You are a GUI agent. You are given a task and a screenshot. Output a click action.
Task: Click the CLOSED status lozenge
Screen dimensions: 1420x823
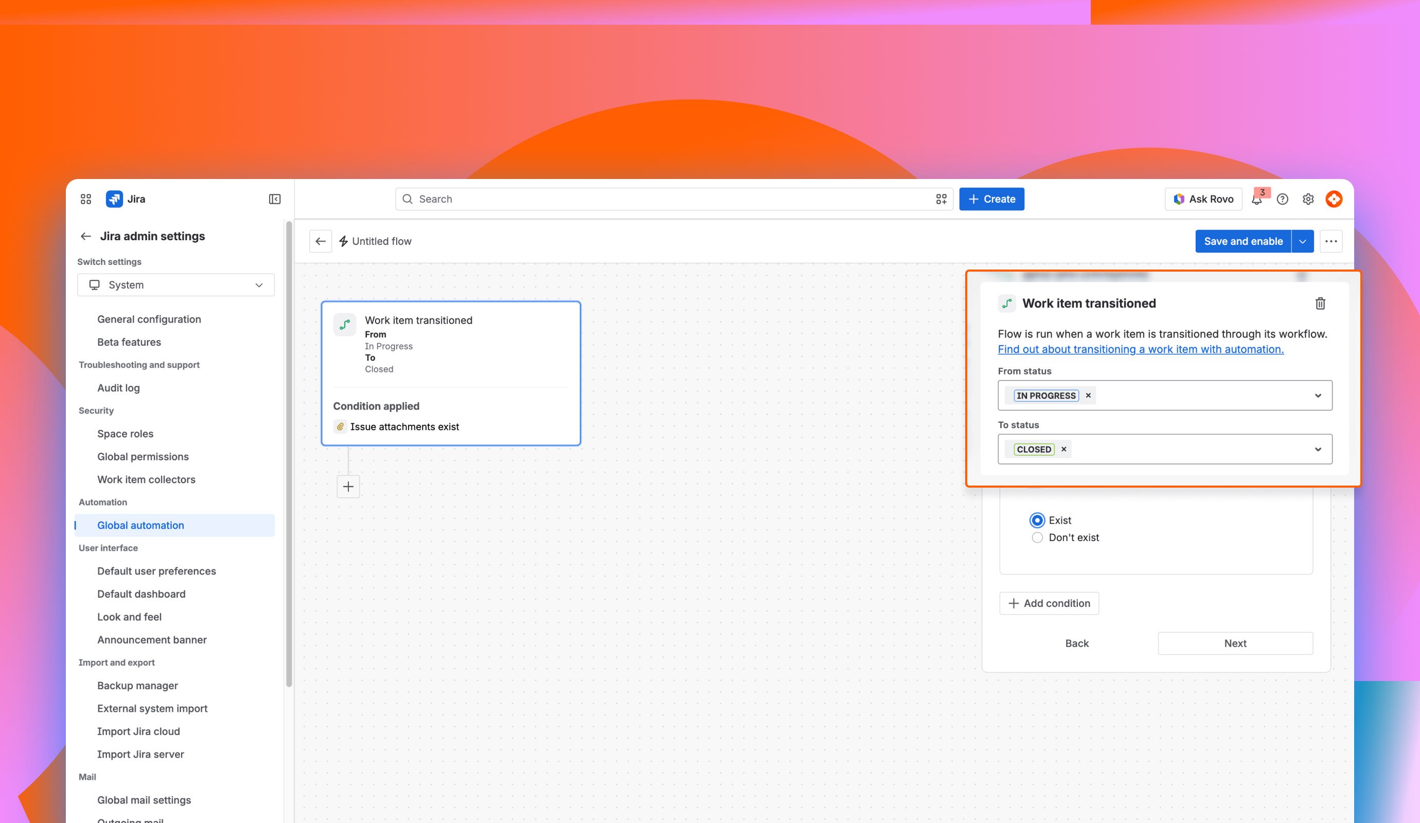tap(1034, 449)
